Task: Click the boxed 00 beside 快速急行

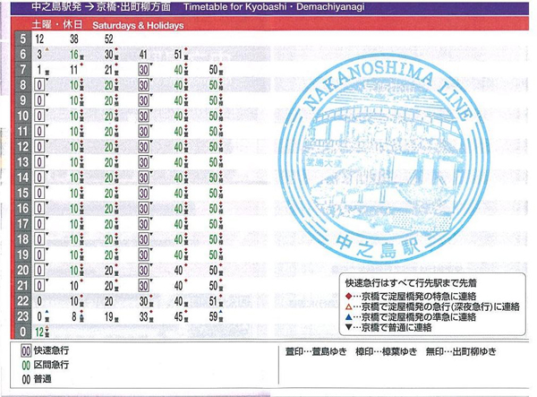Action: click(x=26, y=350)
